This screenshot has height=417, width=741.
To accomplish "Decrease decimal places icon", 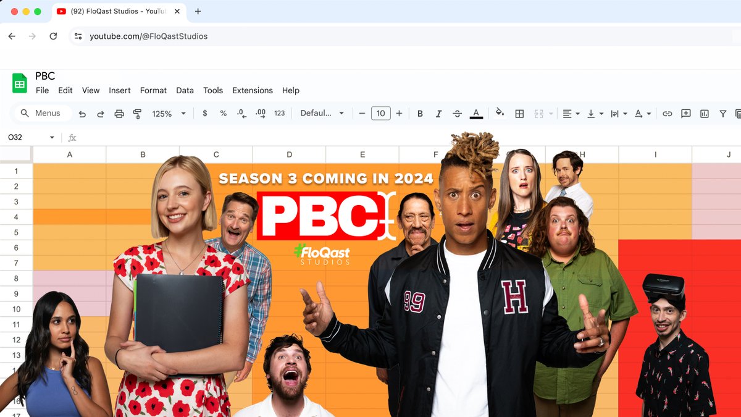I will click(x=242, y=114).
